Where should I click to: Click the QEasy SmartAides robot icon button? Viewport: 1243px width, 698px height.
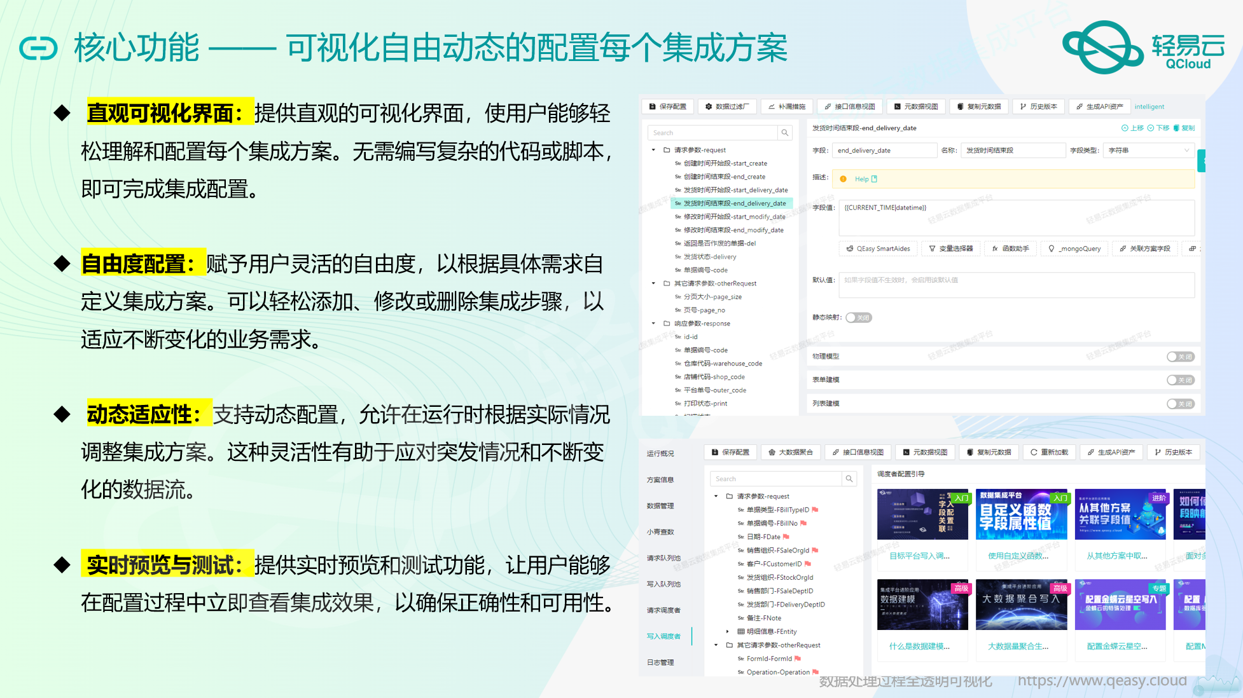(x=878, y=249)
